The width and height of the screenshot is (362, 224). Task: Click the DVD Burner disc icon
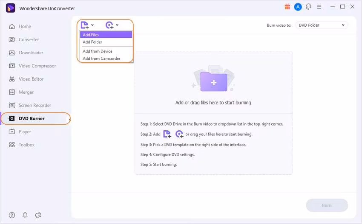tap(12, 118)
